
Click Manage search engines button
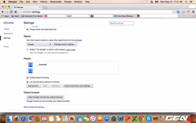(65, 44)
